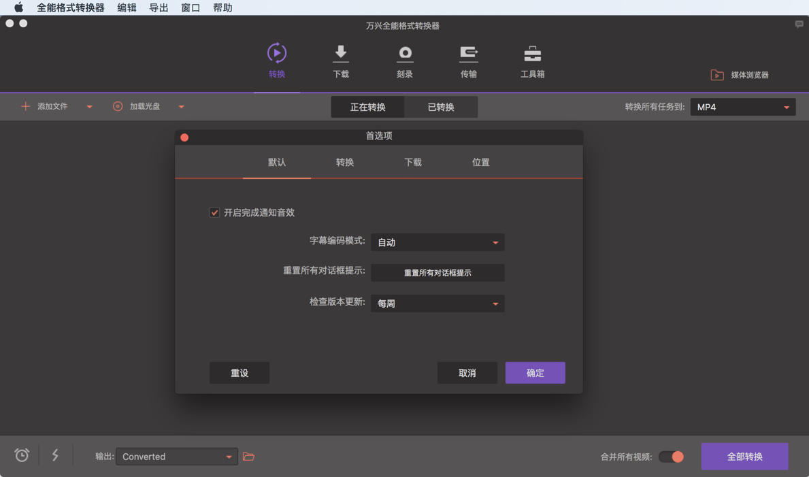The height and width of the screenshot is (477, 809).
Task: Open the scheduler alarm clock icon
Action: [22, 455]
